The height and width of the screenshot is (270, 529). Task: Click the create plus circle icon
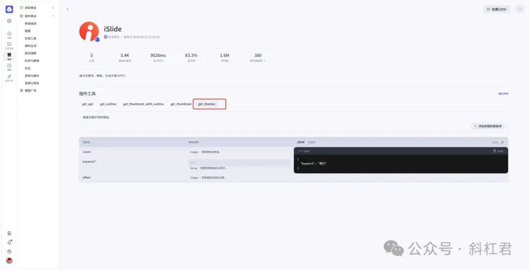9,21
